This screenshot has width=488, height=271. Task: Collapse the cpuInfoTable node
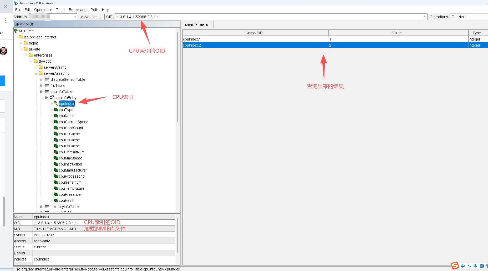point(41,91)
